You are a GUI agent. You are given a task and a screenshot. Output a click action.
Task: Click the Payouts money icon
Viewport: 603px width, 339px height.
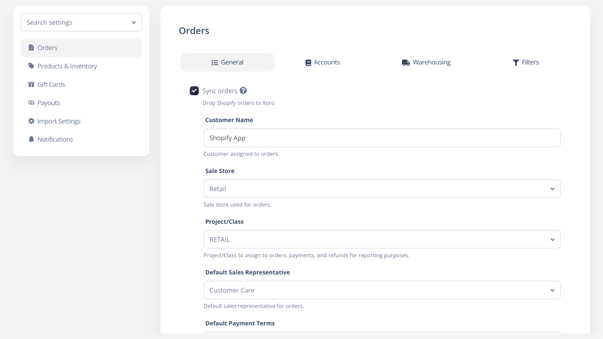(x=31, y=102)
